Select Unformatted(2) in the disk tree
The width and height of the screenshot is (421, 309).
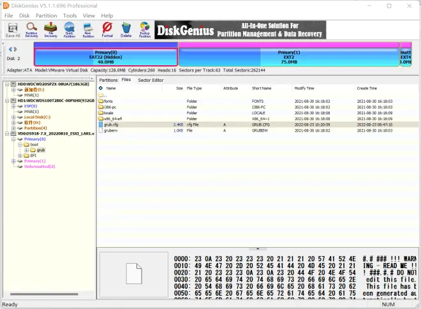click(40, 167)
